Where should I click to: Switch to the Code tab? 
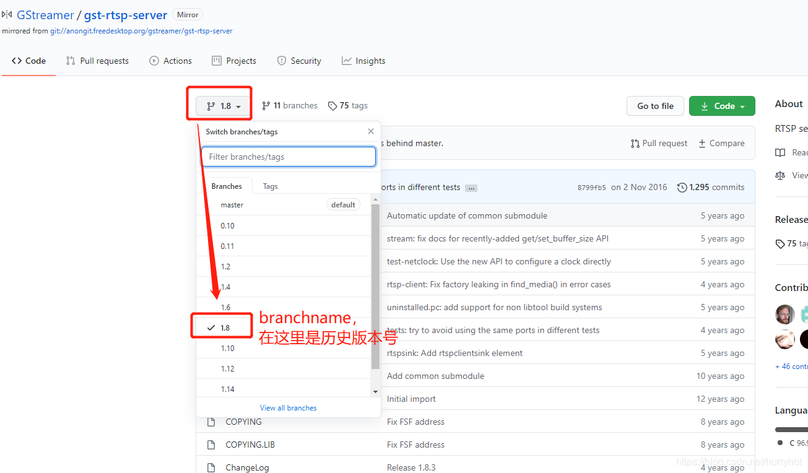pyautogui.click(x=28, y=61)
